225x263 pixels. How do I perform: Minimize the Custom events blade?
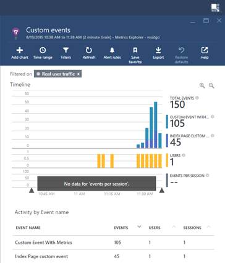[193, 22]
